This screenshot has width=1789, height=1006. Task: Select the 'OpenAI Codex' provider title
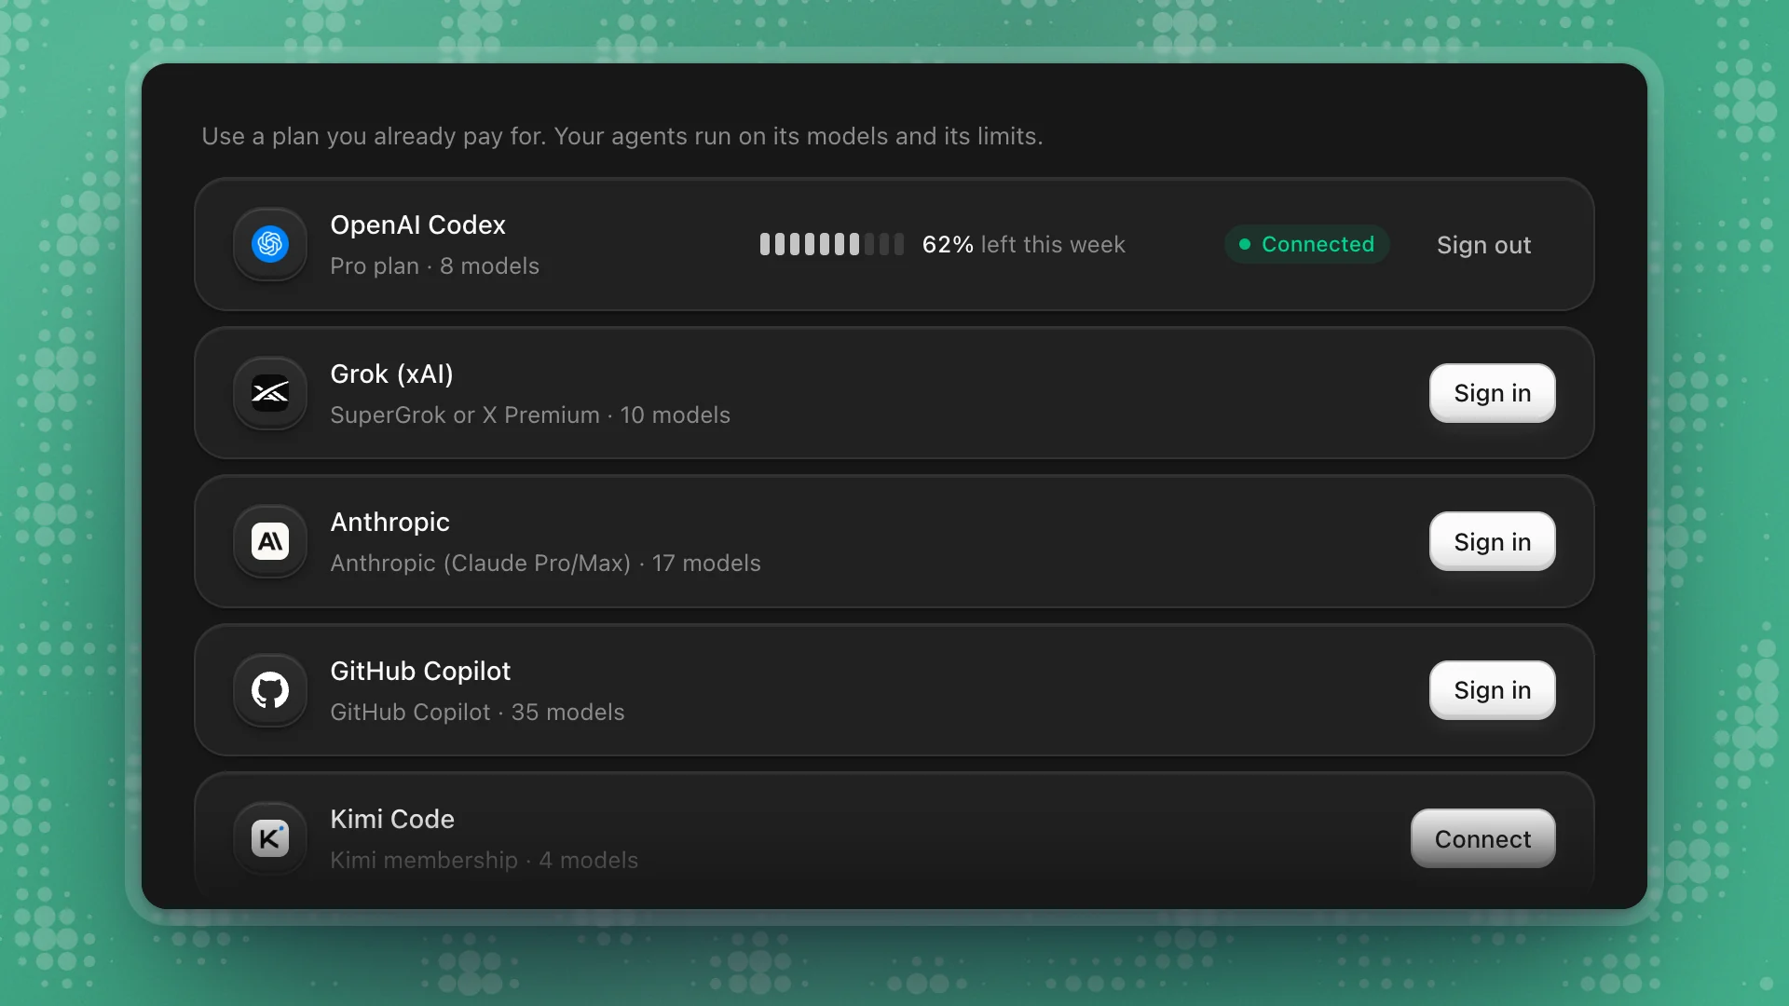click(x=417, y=225)
